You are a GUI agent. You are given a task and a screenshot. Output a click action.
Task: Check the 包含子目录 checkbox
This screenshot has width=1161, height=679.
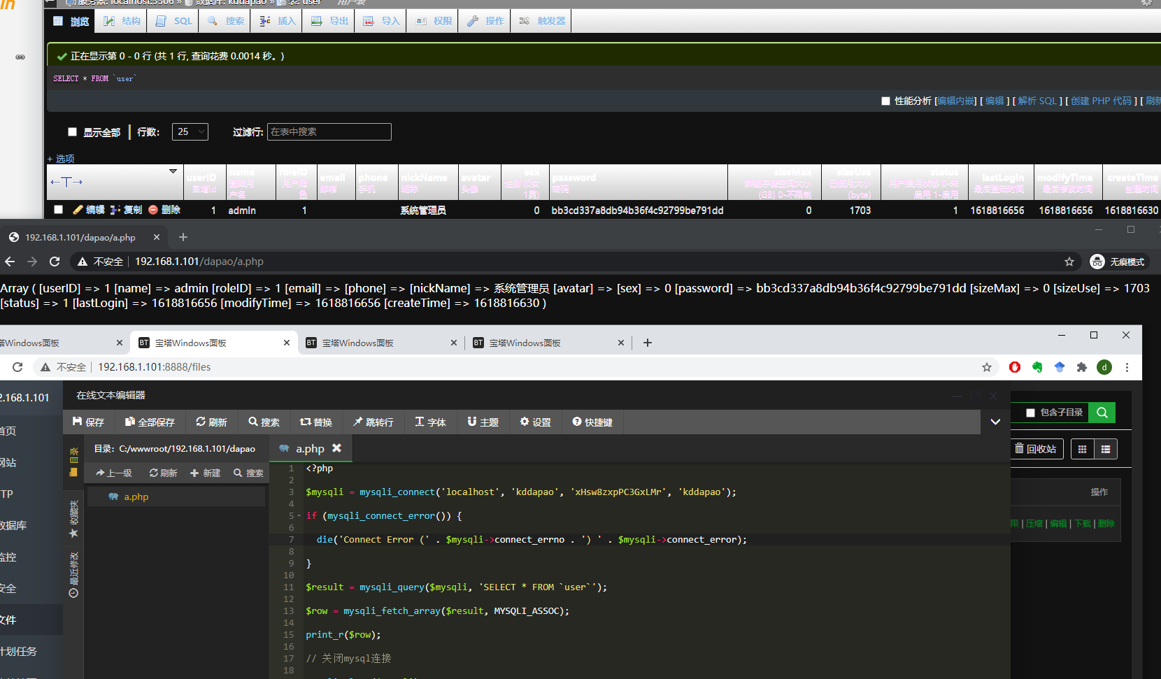click(x=1030, y=413)
